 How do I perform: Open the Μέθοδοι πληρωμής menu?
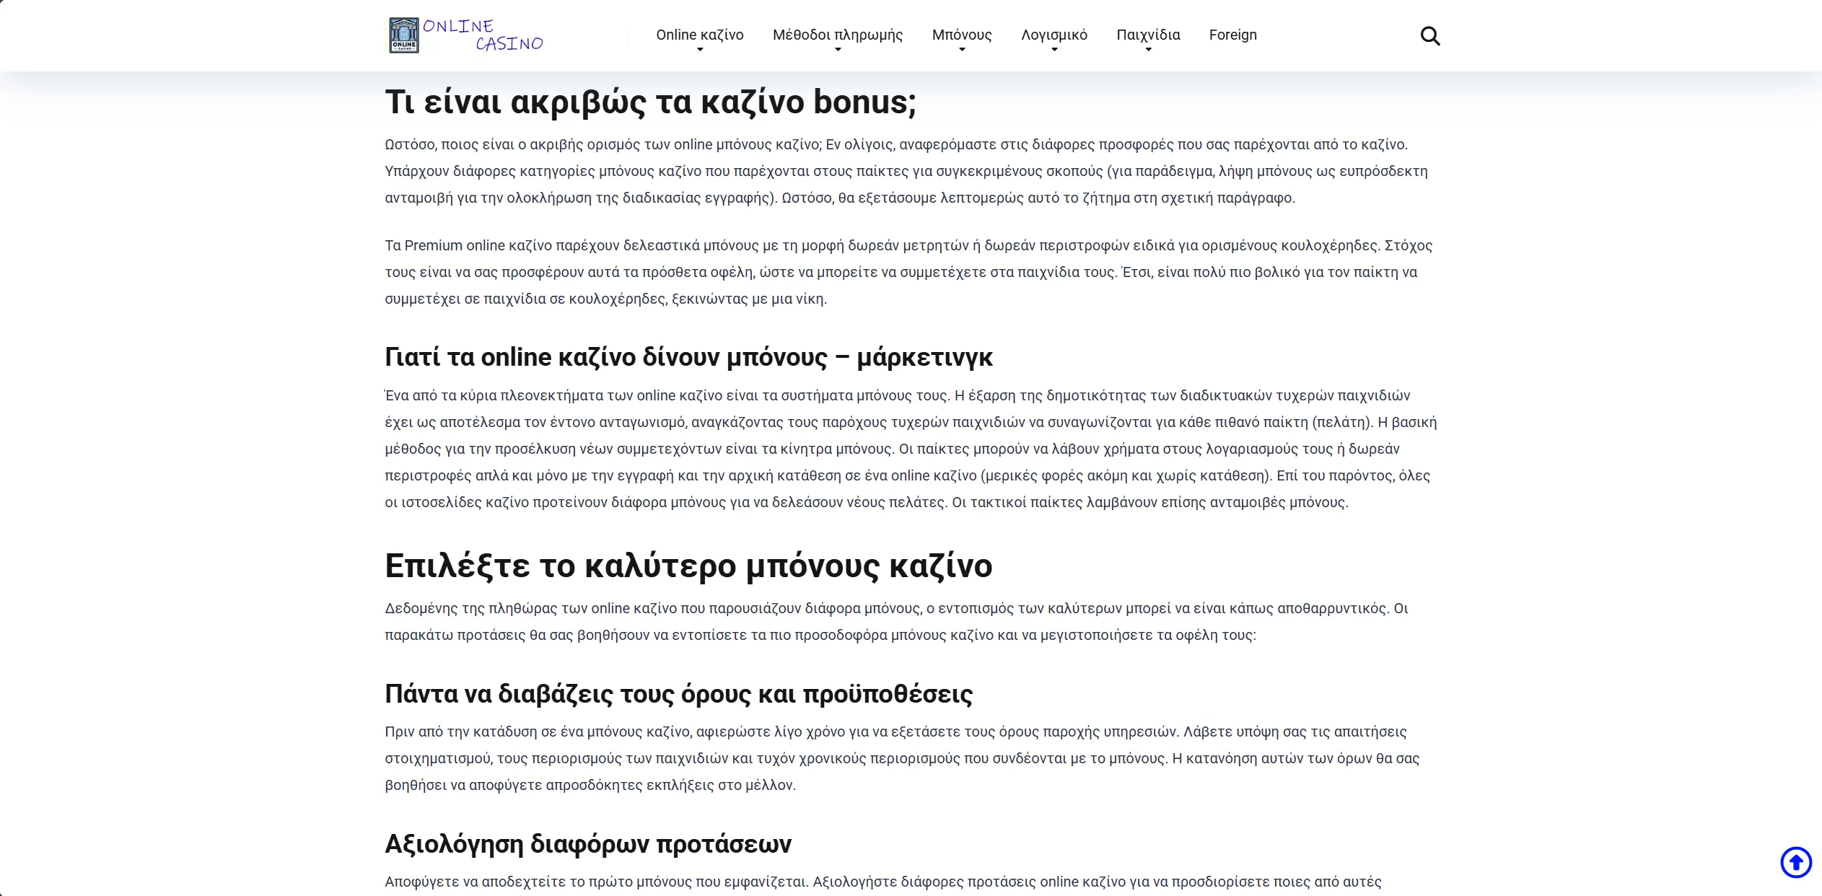click(x=837, y=35)
